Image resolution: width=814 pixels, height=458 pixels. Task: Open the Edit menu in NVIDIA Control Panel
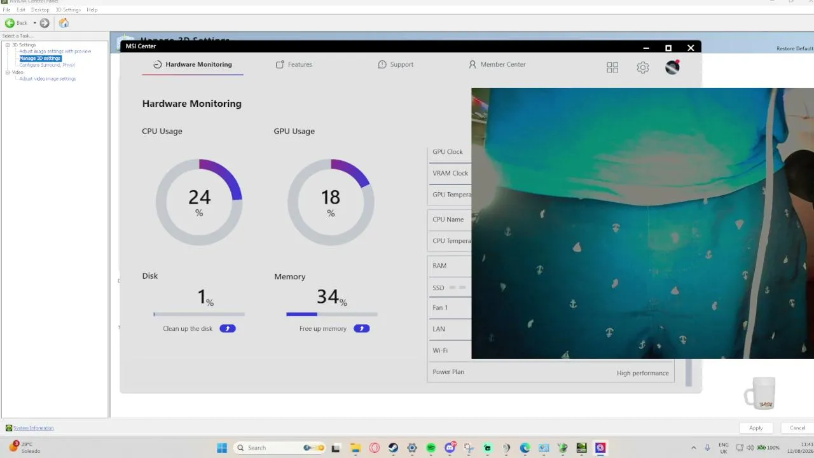coord(21,10)
